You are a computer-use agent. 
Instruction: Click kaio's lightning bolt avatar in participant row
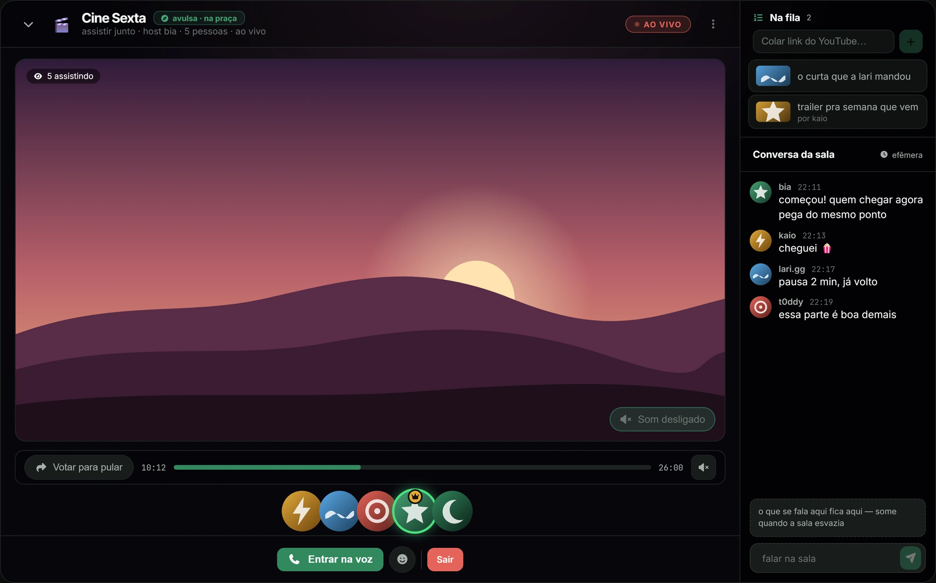301,511
